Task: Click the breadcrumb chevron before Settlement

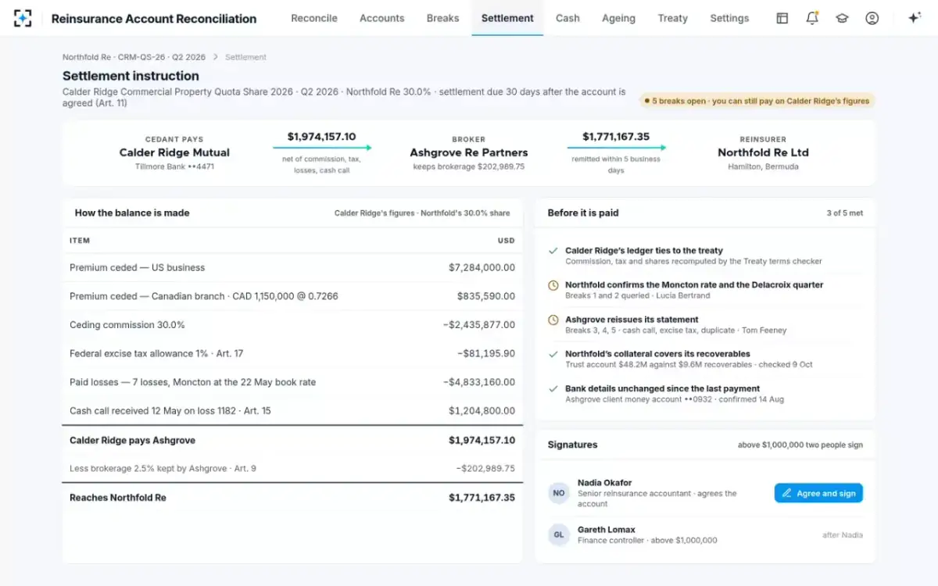Action: pyautogui.click(x=216, y=57)
